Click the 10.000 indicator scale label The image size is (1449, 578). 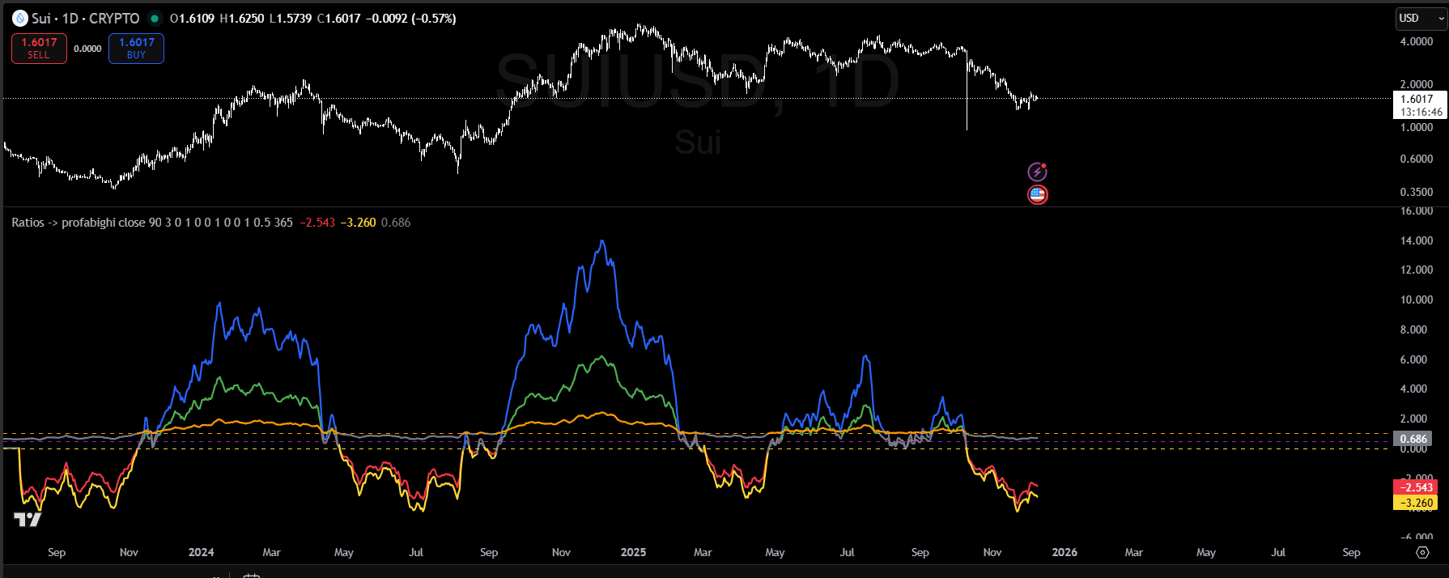click(x=1416, y=300)
